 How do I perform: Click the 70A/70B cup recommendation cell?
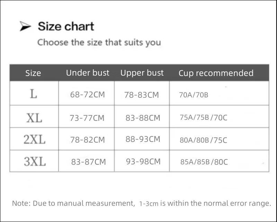coord(194,95)
